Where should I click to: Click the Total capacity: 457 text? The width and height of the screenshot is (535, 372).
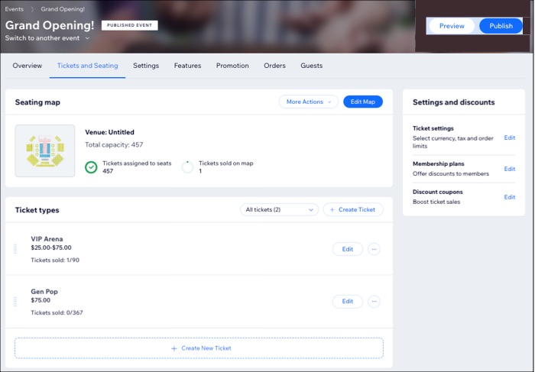114,144
